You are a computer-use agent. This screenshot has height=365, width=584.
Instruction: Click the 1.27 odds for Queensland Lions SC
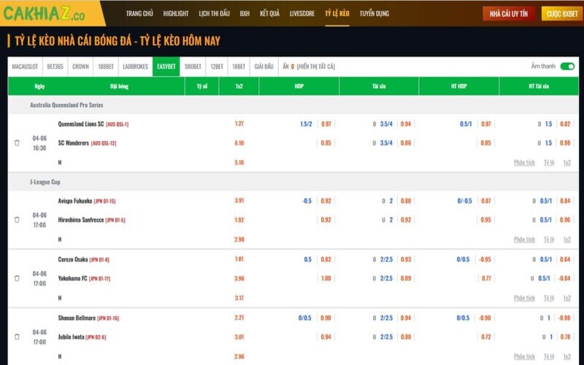point(239,124)
